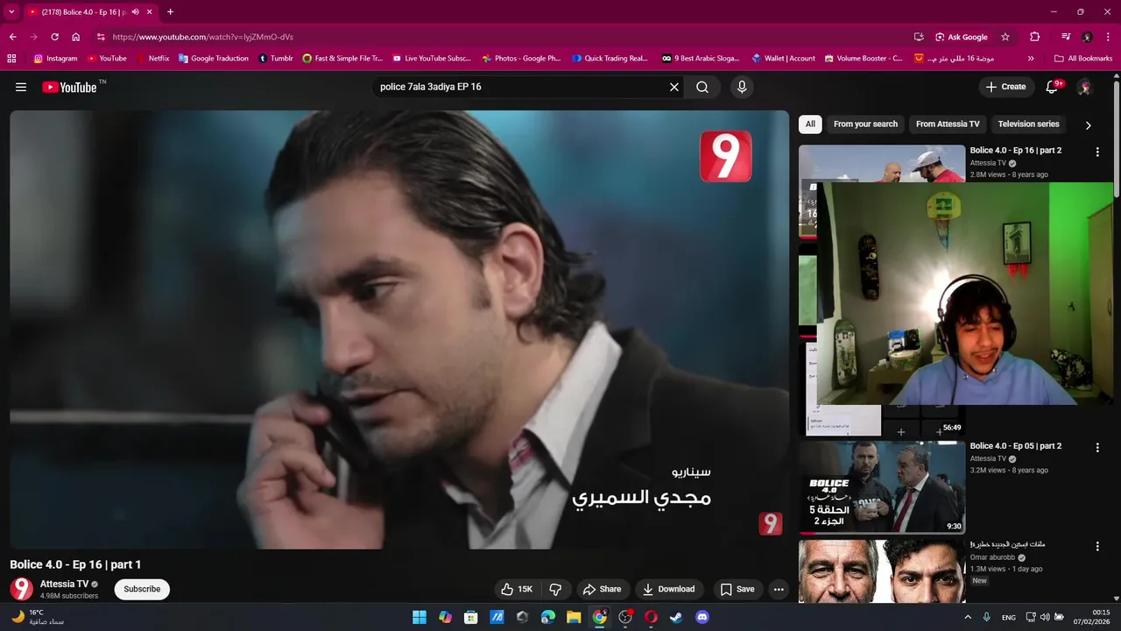Open the apps grid in bookmarks bar
1121x631 pixels.
11,59
